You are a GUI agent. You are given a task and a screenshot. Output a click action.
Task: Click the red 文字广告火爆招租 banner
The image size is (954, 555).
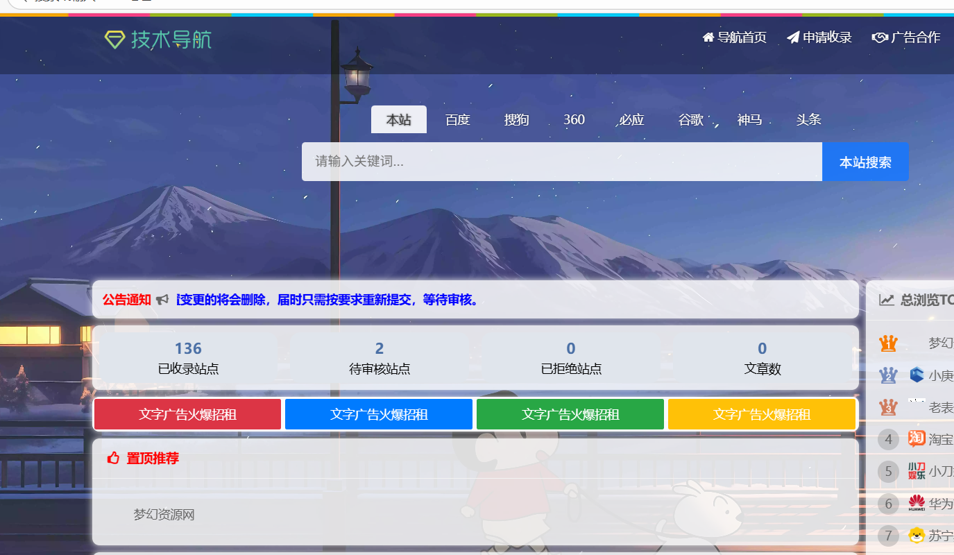point(187,414)
